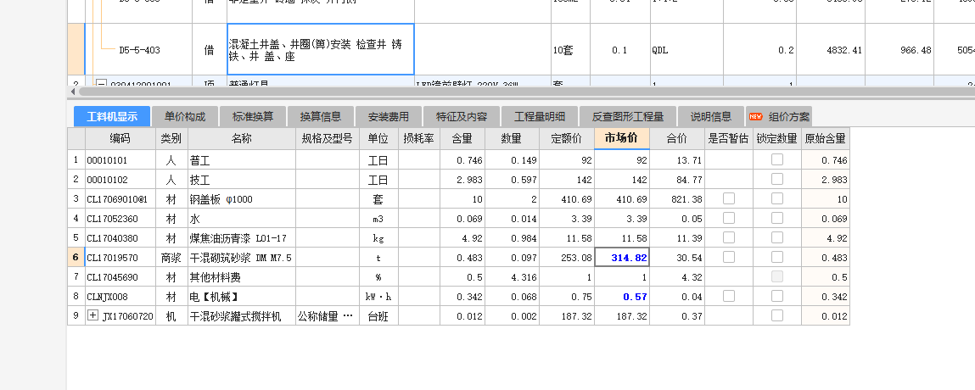
Task: Select the name cell 其他材料费
Action: pos(242,277)
